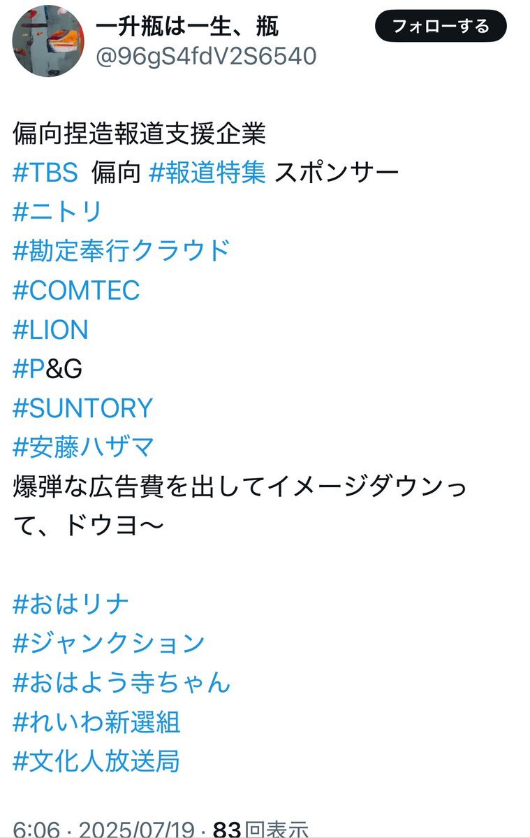The image size is (530, 838).
Task: Open the #ジャンクション hashtag
Action: tap(108, 644)
